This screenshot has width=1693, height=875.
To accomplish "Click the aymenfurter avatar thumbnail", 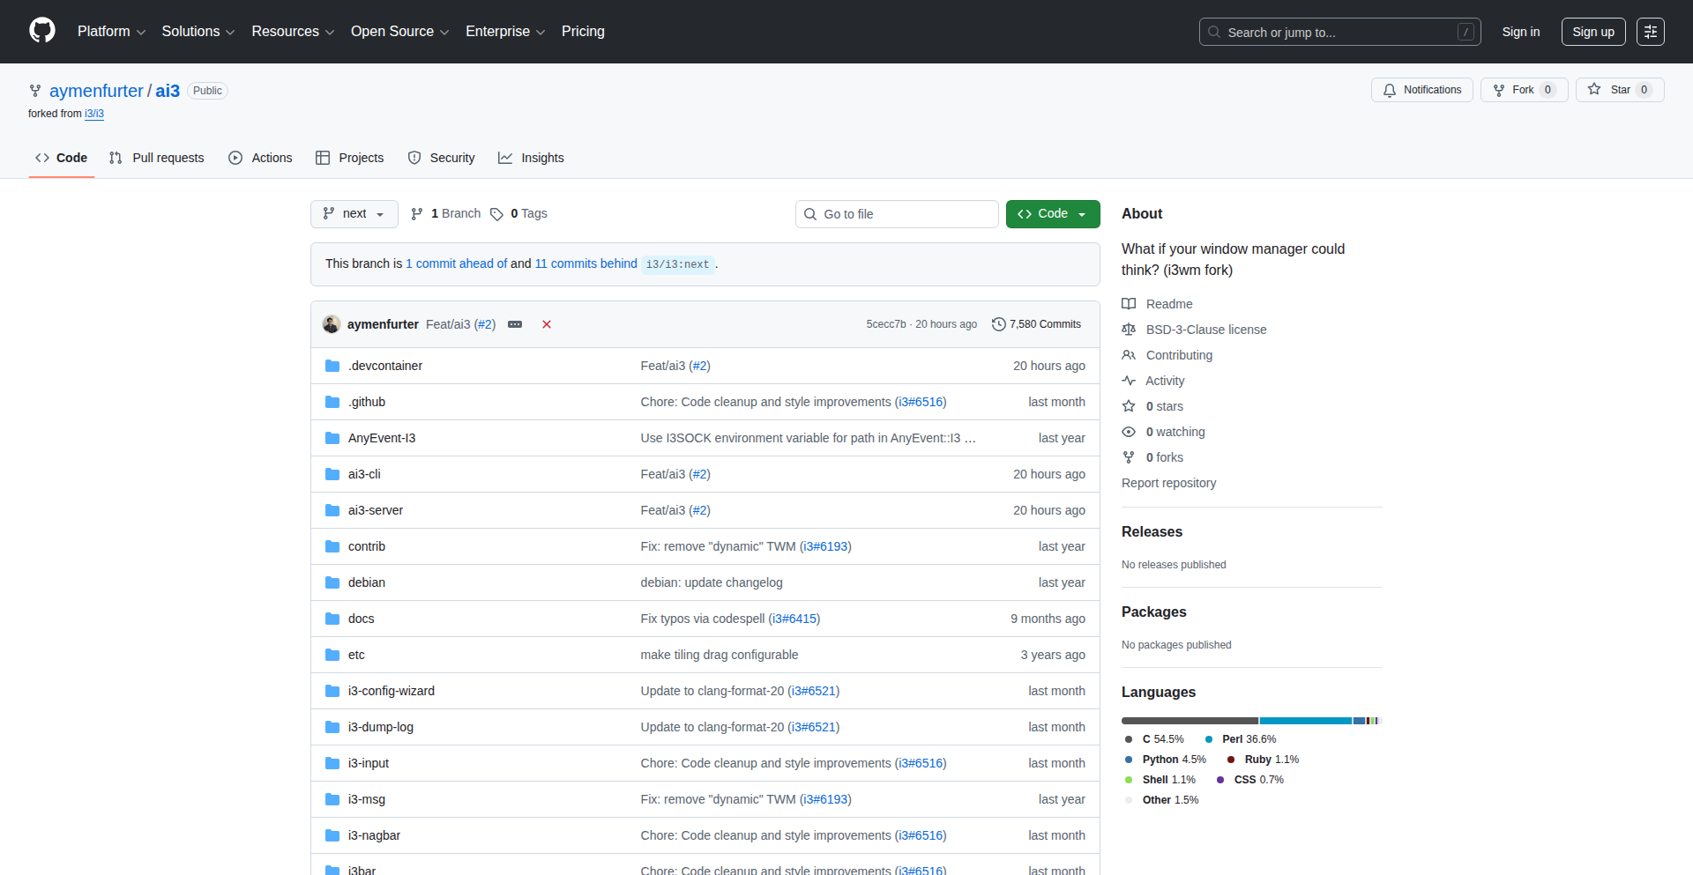I will tap(332, 324).
